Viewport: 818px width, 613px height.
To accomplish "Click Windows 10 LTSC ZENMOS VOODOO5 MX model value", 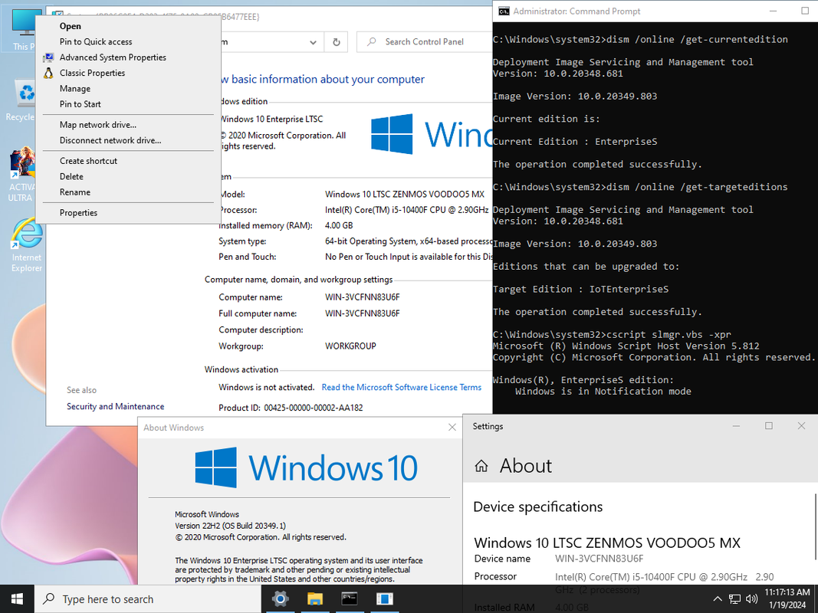I will click(405, 195).
